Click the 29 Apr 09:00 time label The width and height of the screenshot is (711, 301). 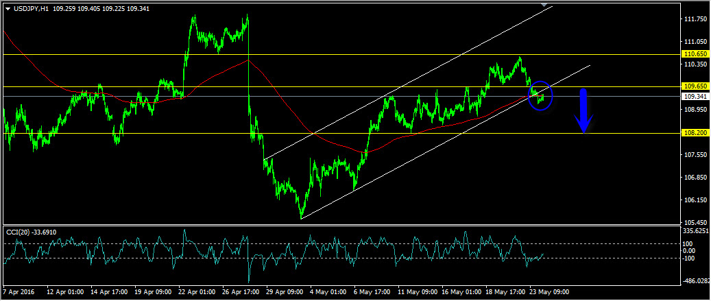285,291
